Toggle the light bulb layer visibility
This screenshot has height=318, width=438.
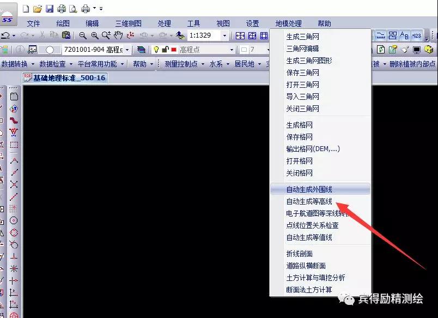[156, 50]
